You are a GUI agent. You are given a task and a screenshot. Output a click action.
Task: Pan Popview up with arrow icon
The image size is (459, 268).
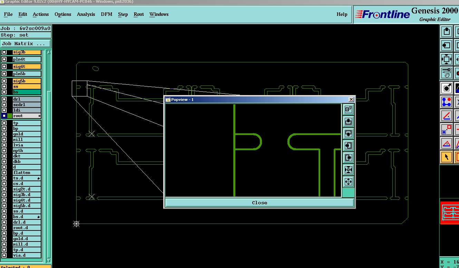coord(348,121)
